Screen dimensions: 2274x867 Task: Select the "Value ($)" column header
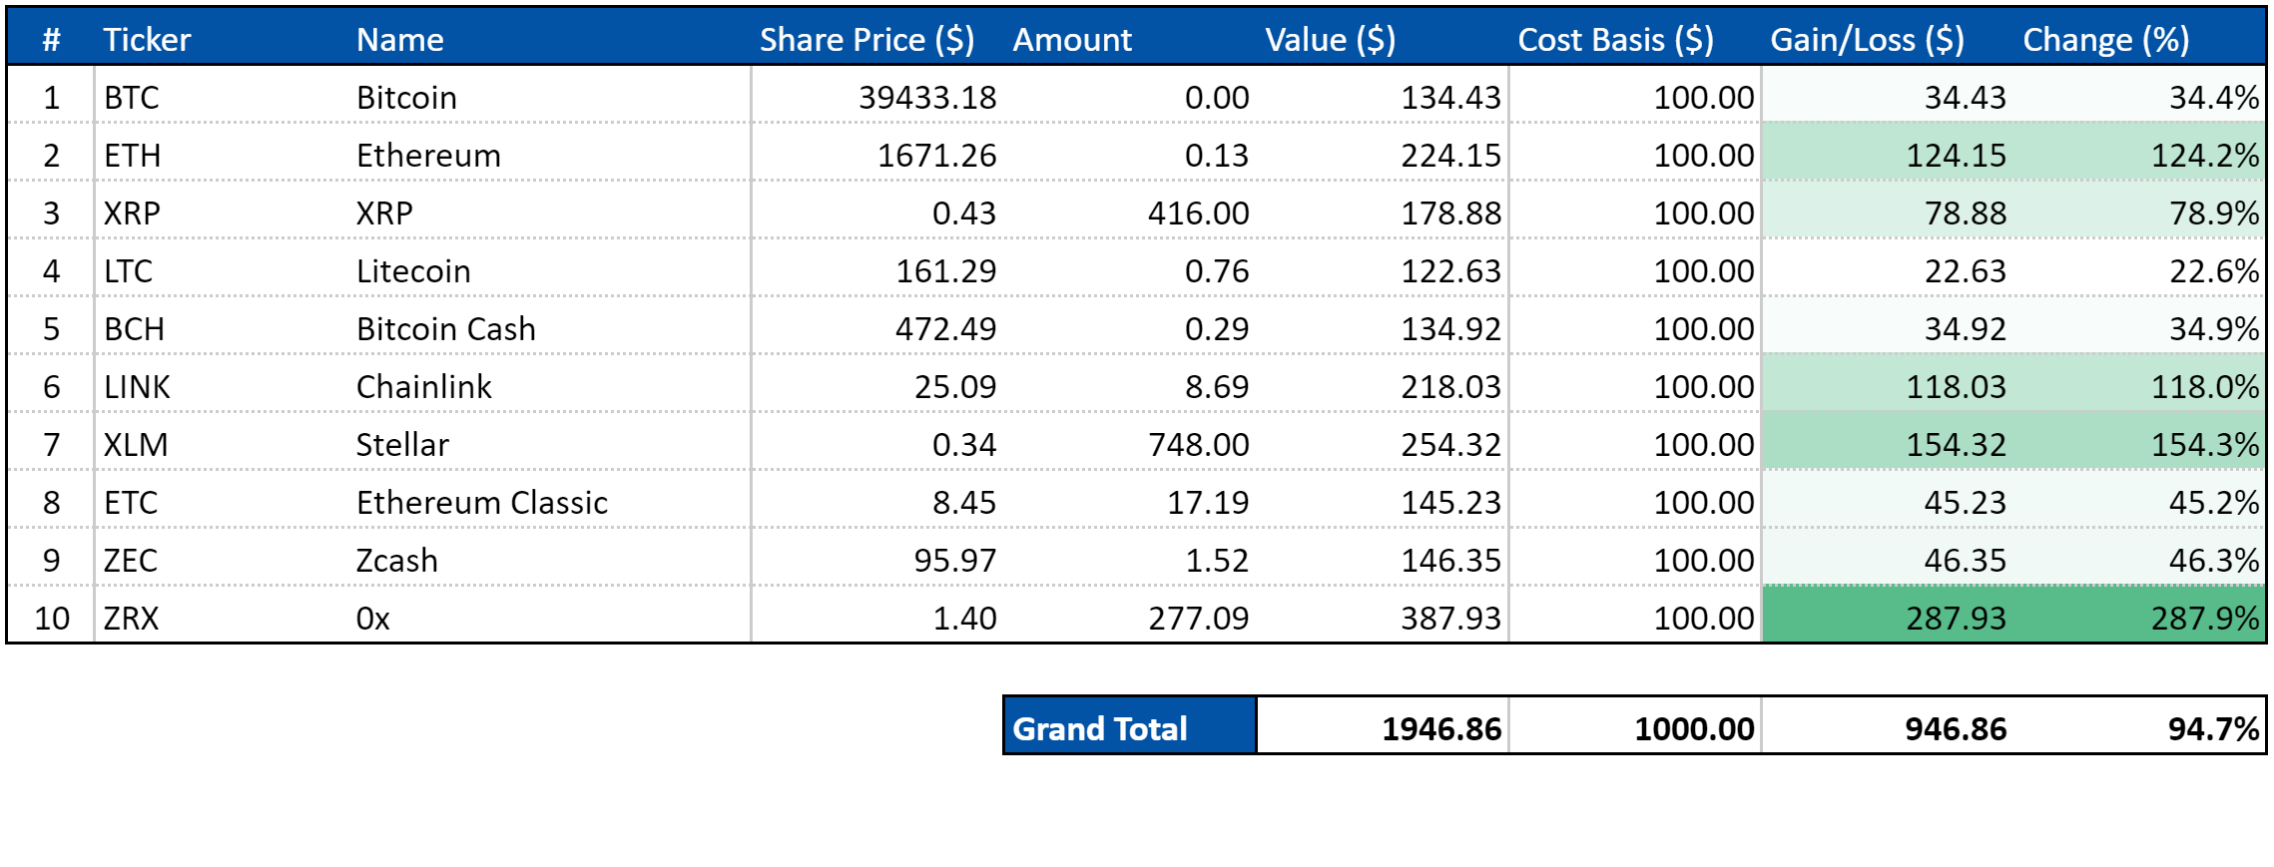(x=1330, y=40)
